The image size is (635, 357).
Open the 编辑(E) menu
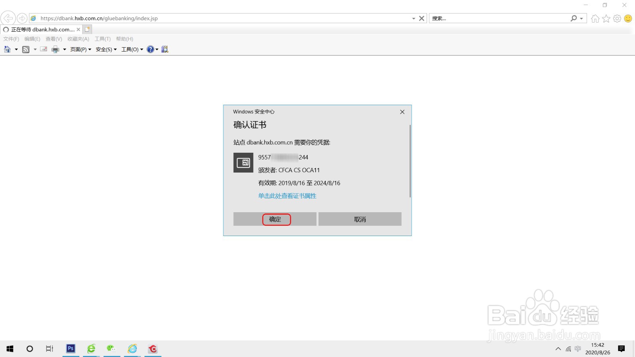pyautogui.click(x=32, y=39)
